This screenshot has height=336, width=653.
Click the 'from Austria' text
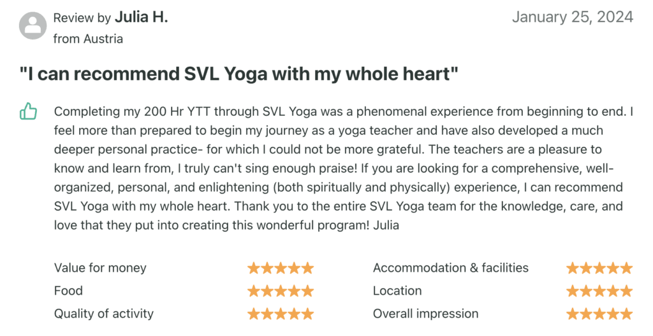coord(88,39)
